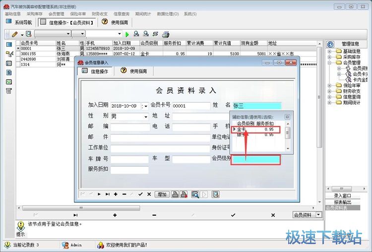Open the 基础信息 menu
The width and height of the screenshot is (372, 252).
pos(13,14)
